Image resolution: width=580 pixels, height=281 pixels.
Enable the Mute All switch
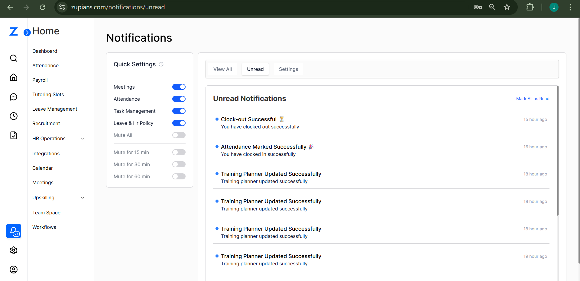[x=179, y=135]
